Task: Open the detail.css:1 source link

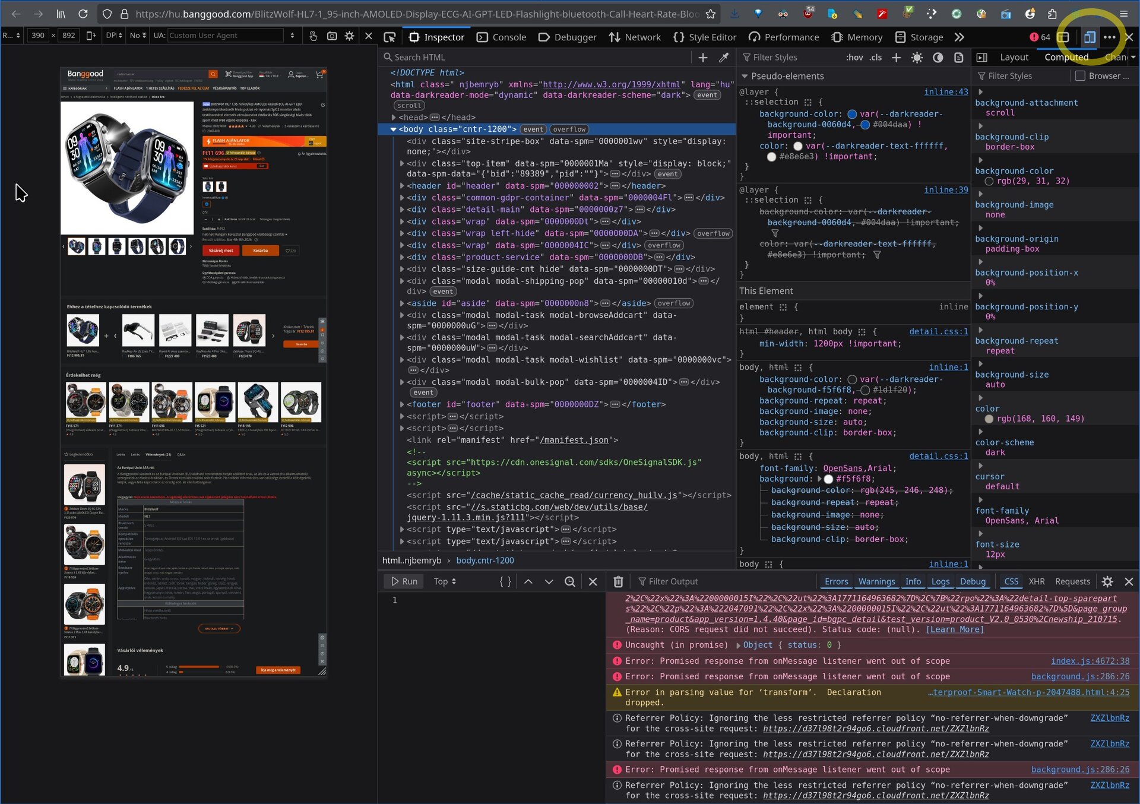Action: click(x=938, y=331)
